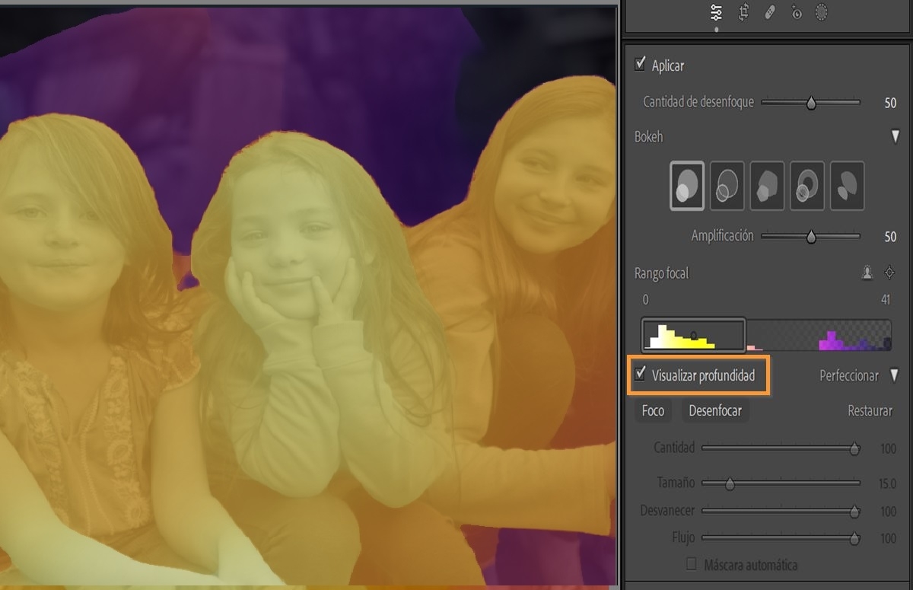The image size is (913, 590).
Task: Select the circular bokeh shape
Action: pyautogui.click(x=686, y=185)
